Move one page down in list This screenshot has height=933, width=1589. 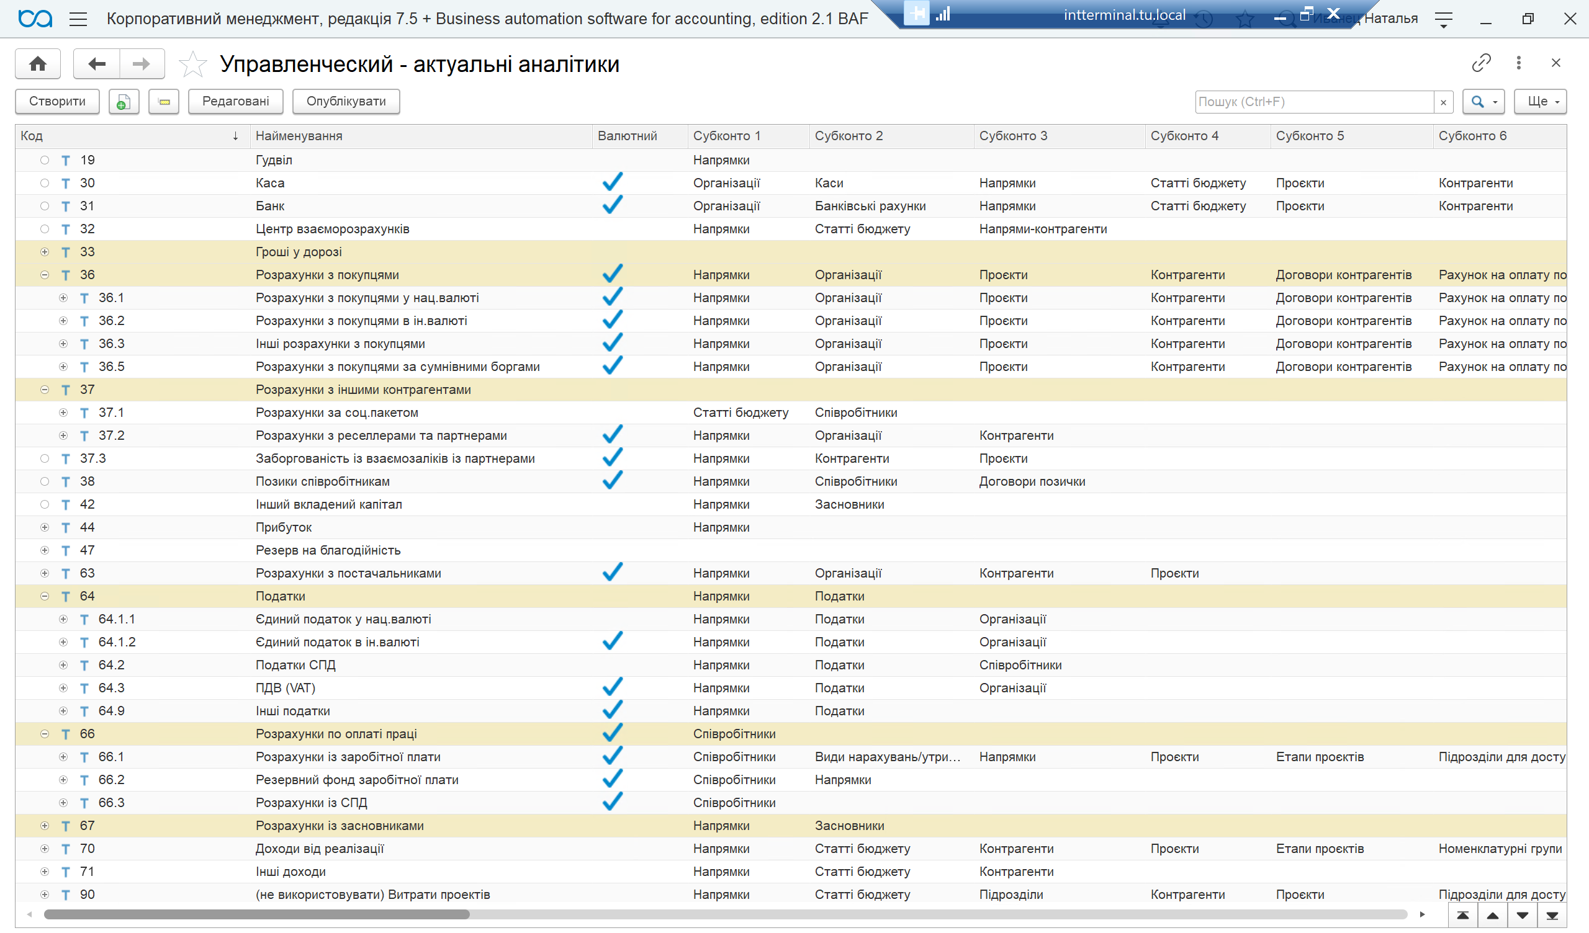(x=1522, y=916)
